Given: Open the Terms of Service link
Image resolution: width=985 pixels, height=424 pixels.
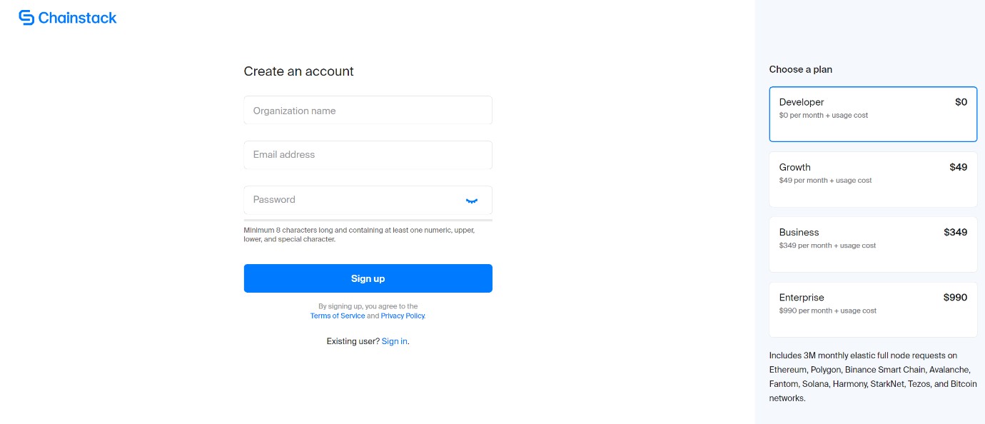Looking at the screenshot, I should [x=338, y=316].
